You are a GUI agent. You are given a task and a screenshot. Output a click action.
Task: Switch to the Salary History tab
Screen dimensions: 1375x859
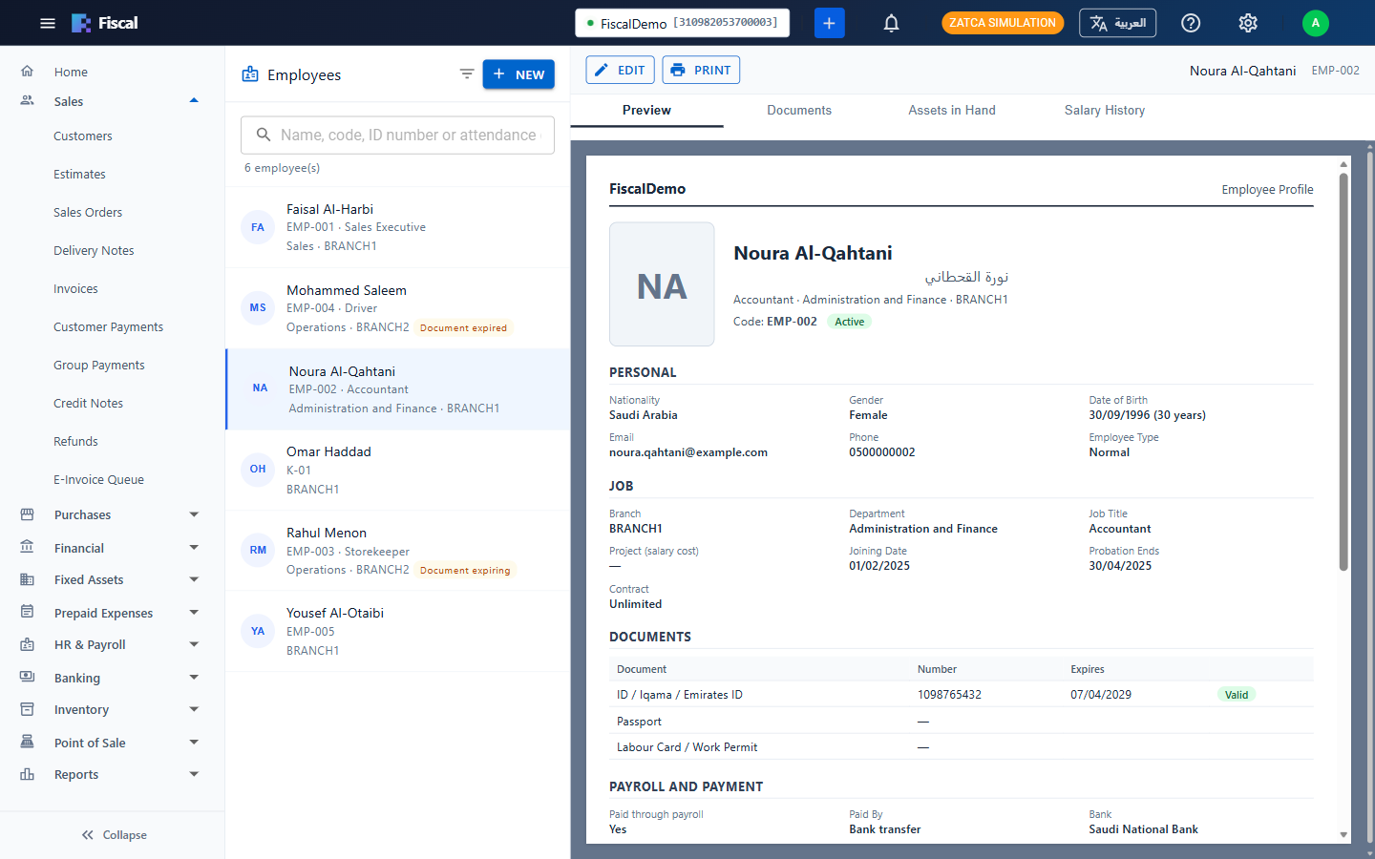pos(1105,111)
